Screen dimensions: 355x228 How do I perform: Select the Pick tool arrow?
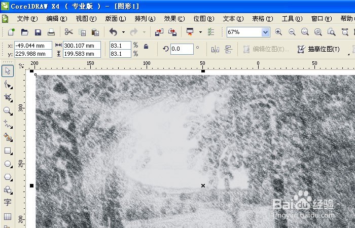(8, 71)
